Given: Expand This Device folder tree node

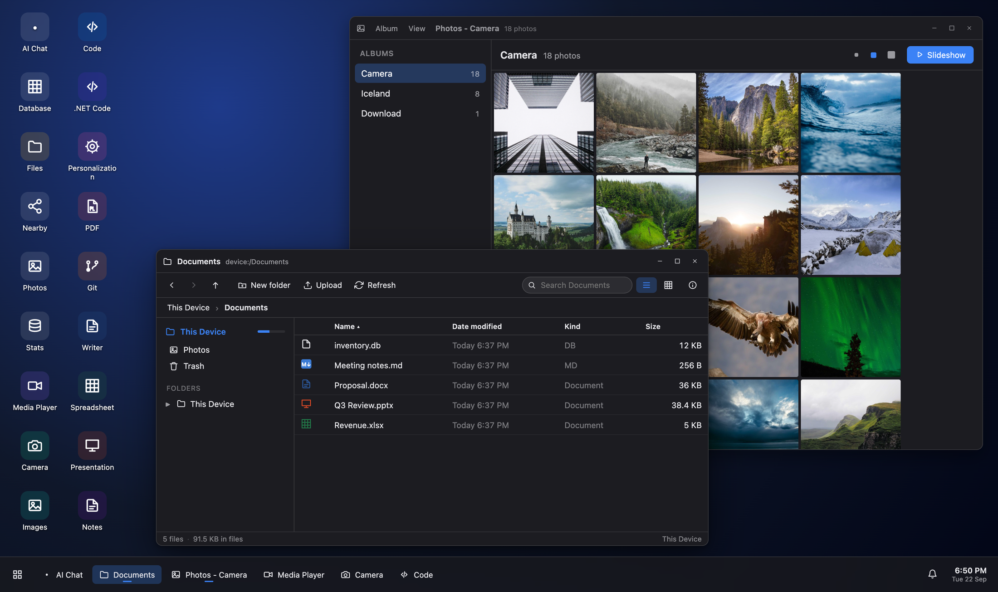Looking at the screenshot, I should (x=168, y=404).
